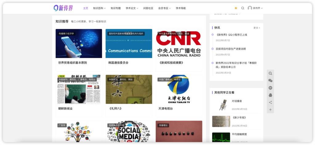Open the green waveform 平均接触频度 thumbnail
Viewport: 315px width, 145px height.
(221, 137)
